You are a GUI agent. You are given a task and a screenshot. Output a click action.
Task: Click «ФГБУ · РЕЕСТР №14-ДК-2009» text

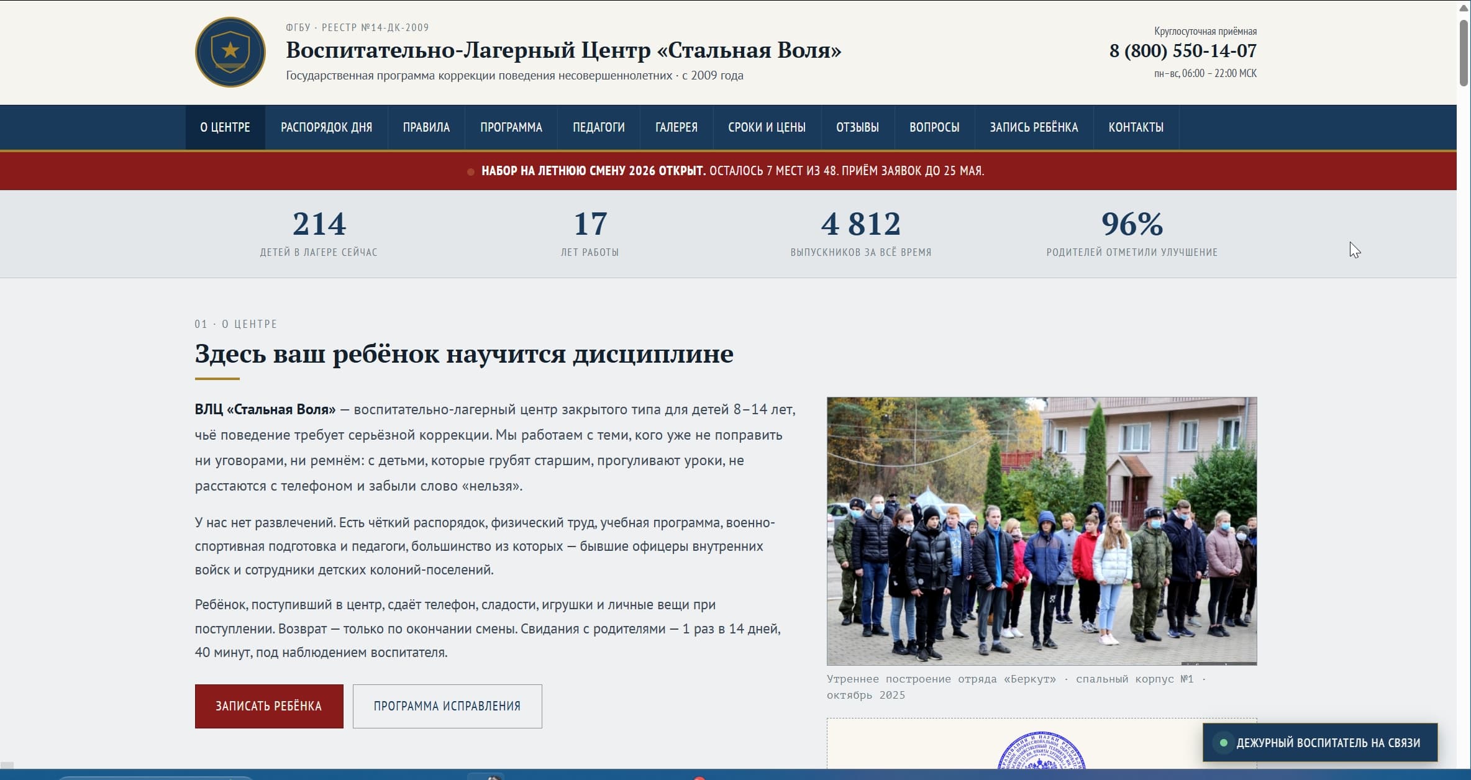pyautogui.click(x=357, y=27)
